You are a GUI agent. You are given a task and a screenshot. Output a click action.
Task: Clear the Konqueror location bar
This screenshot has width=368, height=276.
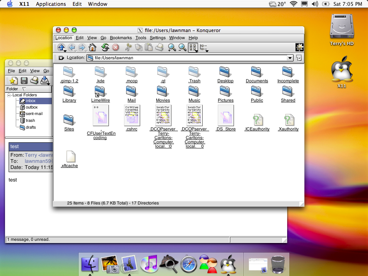pos(61,58)
